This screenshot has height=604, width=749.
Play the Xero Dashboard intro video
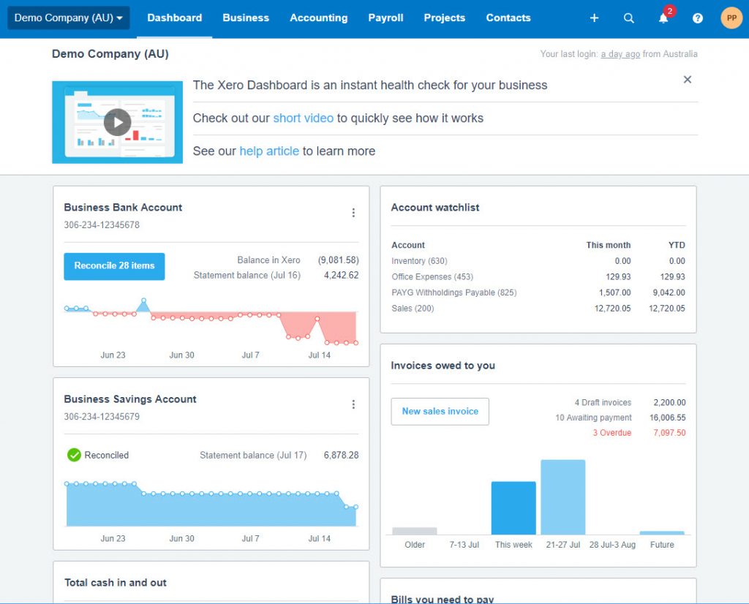[x=117, y=122]
